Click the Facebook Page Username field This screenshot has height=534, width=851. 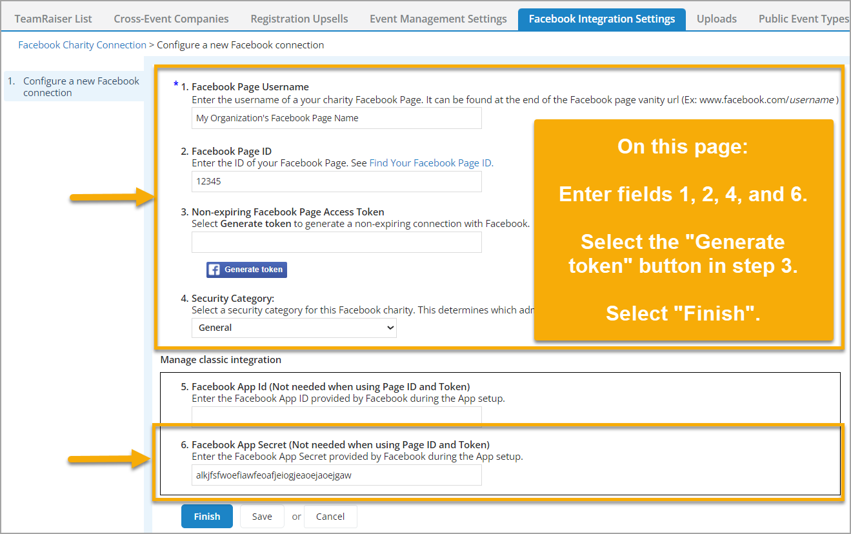pyautogui.click(x=336, y=118)
